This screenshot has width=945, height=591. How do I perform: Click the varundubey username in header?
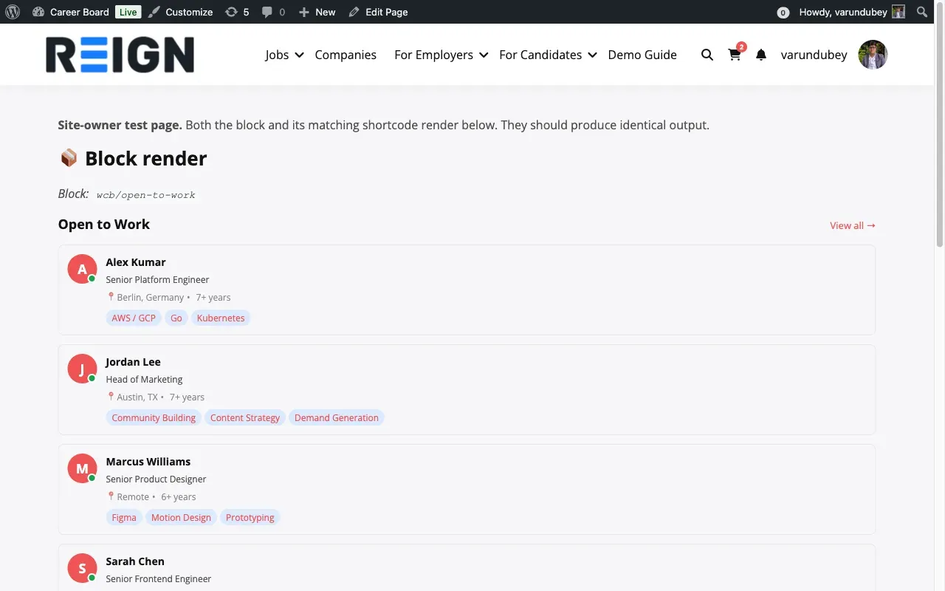click(x=814, y=55)
